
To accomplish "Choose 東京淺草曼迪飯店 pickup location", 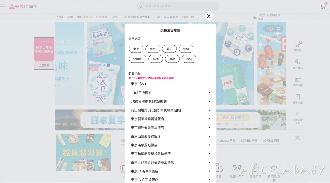I will coord(170,145).
